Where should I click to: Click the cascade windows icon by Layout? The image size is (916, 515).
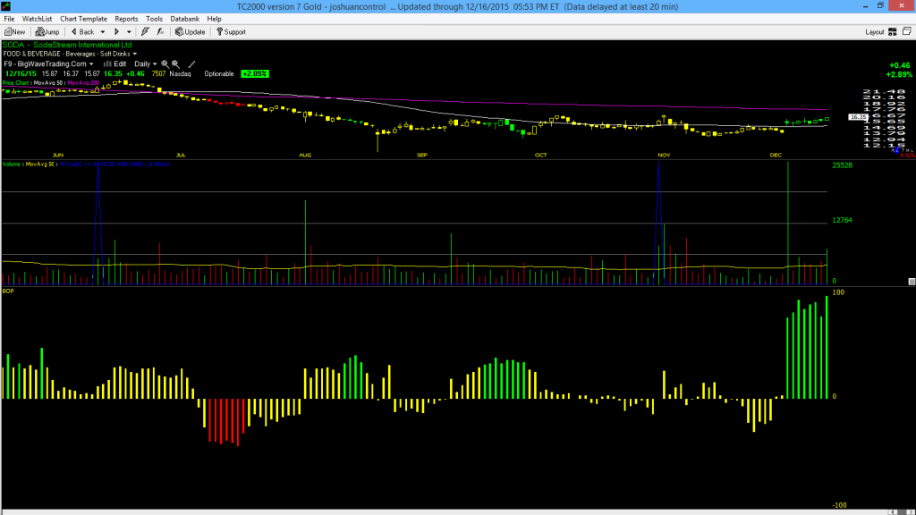pos(907,31)
